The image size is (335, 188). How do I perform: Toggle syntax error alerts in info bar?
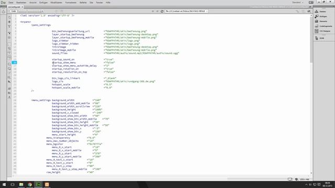pos(9,57)
